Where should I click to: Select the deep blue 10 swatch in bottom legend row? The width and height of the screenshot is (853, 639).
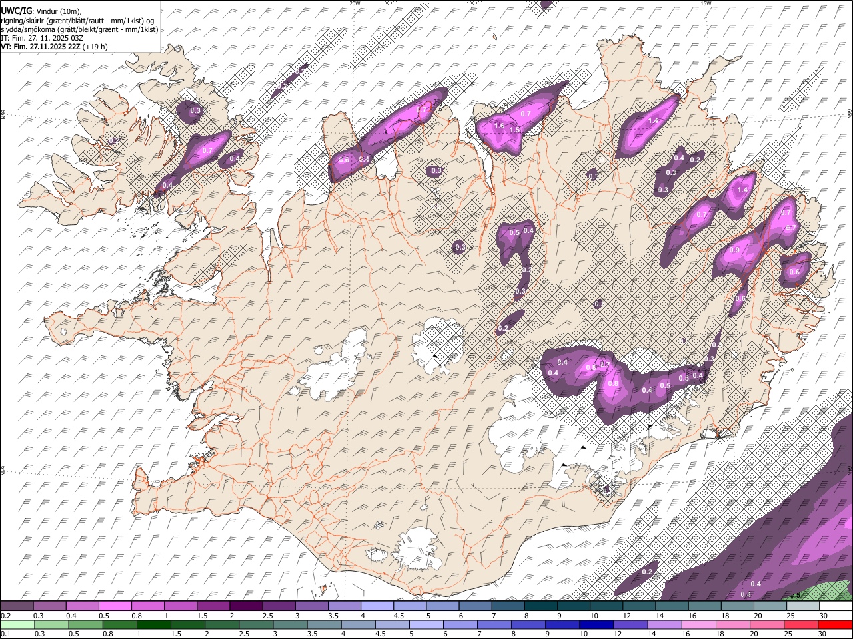(595, 625)
